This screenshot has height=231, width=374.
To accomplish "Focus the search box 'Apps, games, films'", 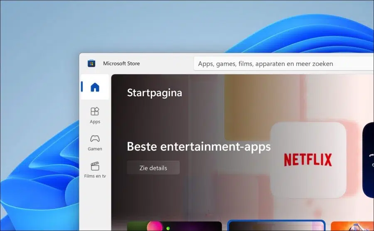I will (x=284, y=63).
